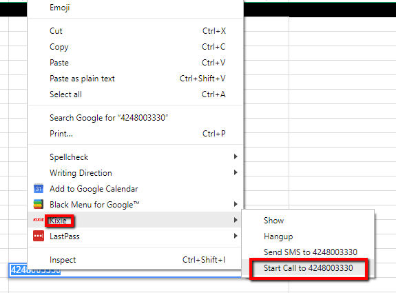Expand the Spellcheck submenu arrow

(236, 156)
